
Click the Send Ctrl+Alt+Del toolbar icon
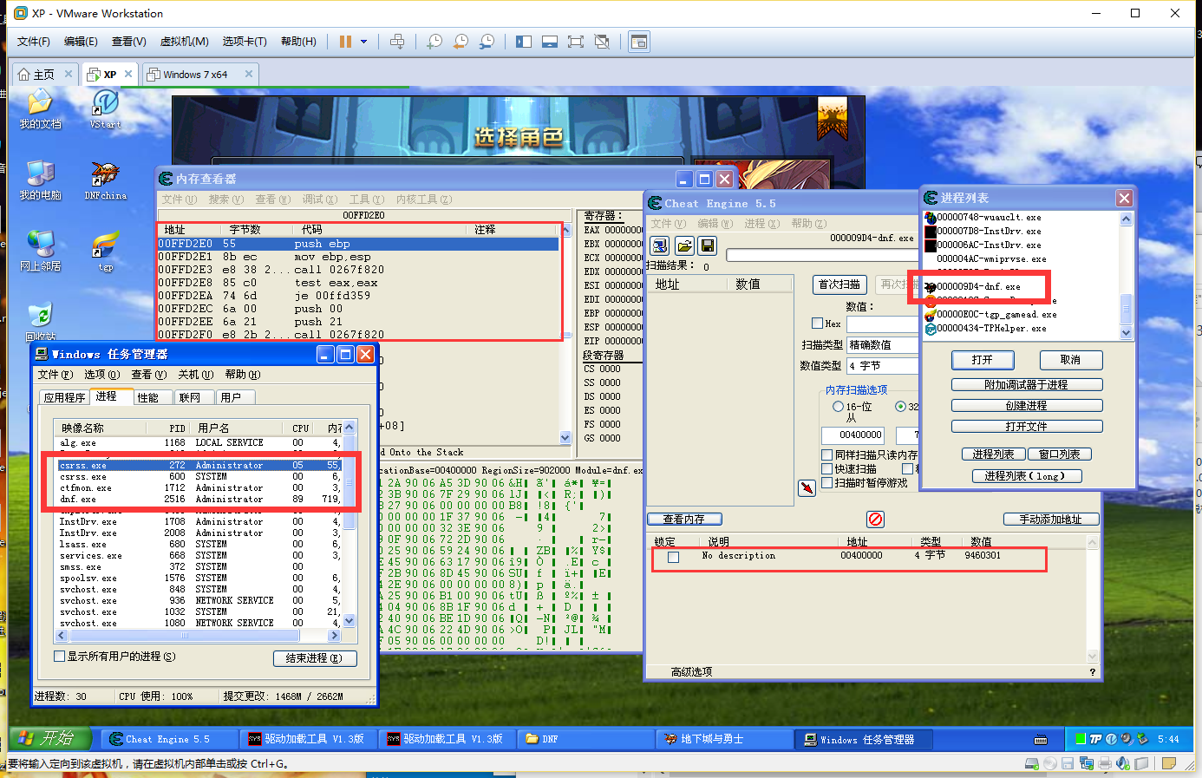tap(397, 42)
